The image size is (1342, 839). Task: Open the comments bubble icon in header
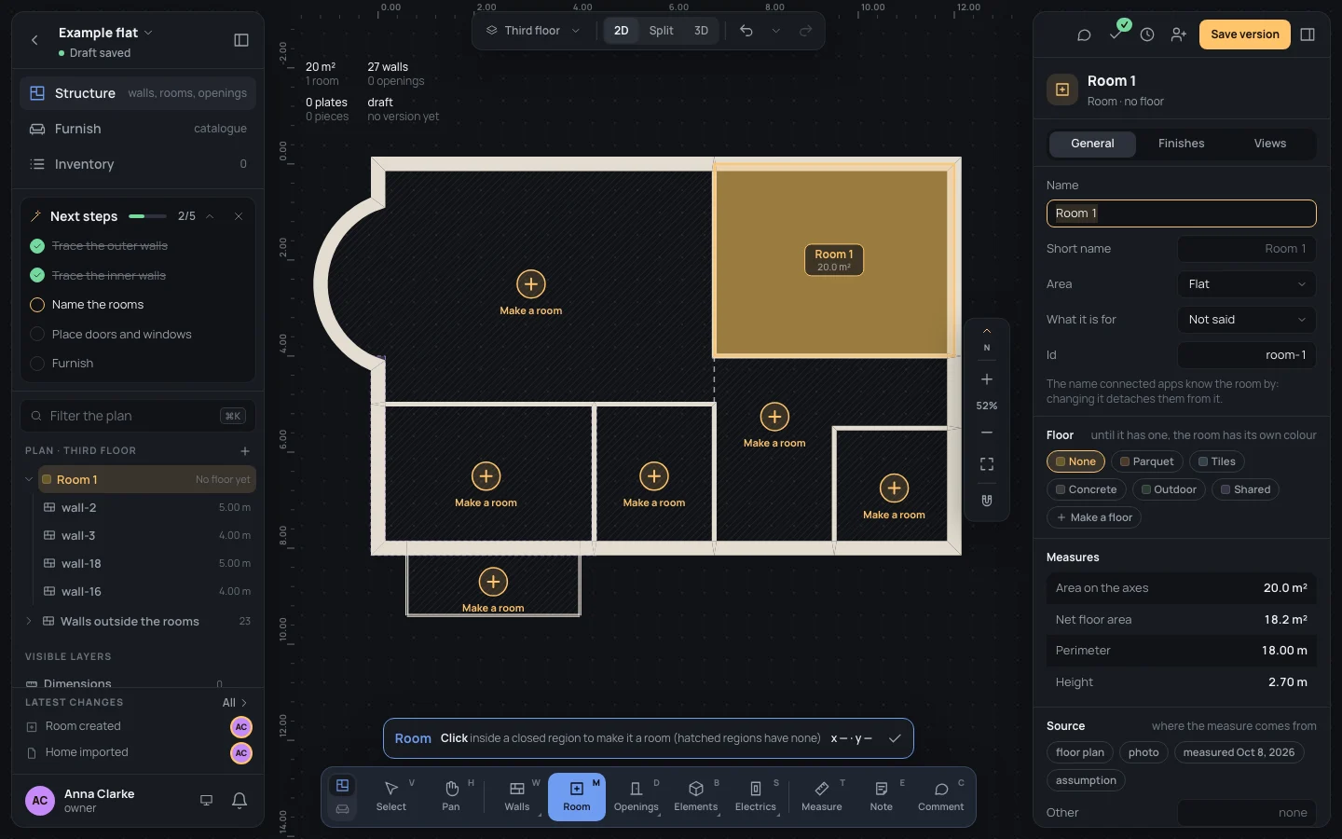(1084, 34)
